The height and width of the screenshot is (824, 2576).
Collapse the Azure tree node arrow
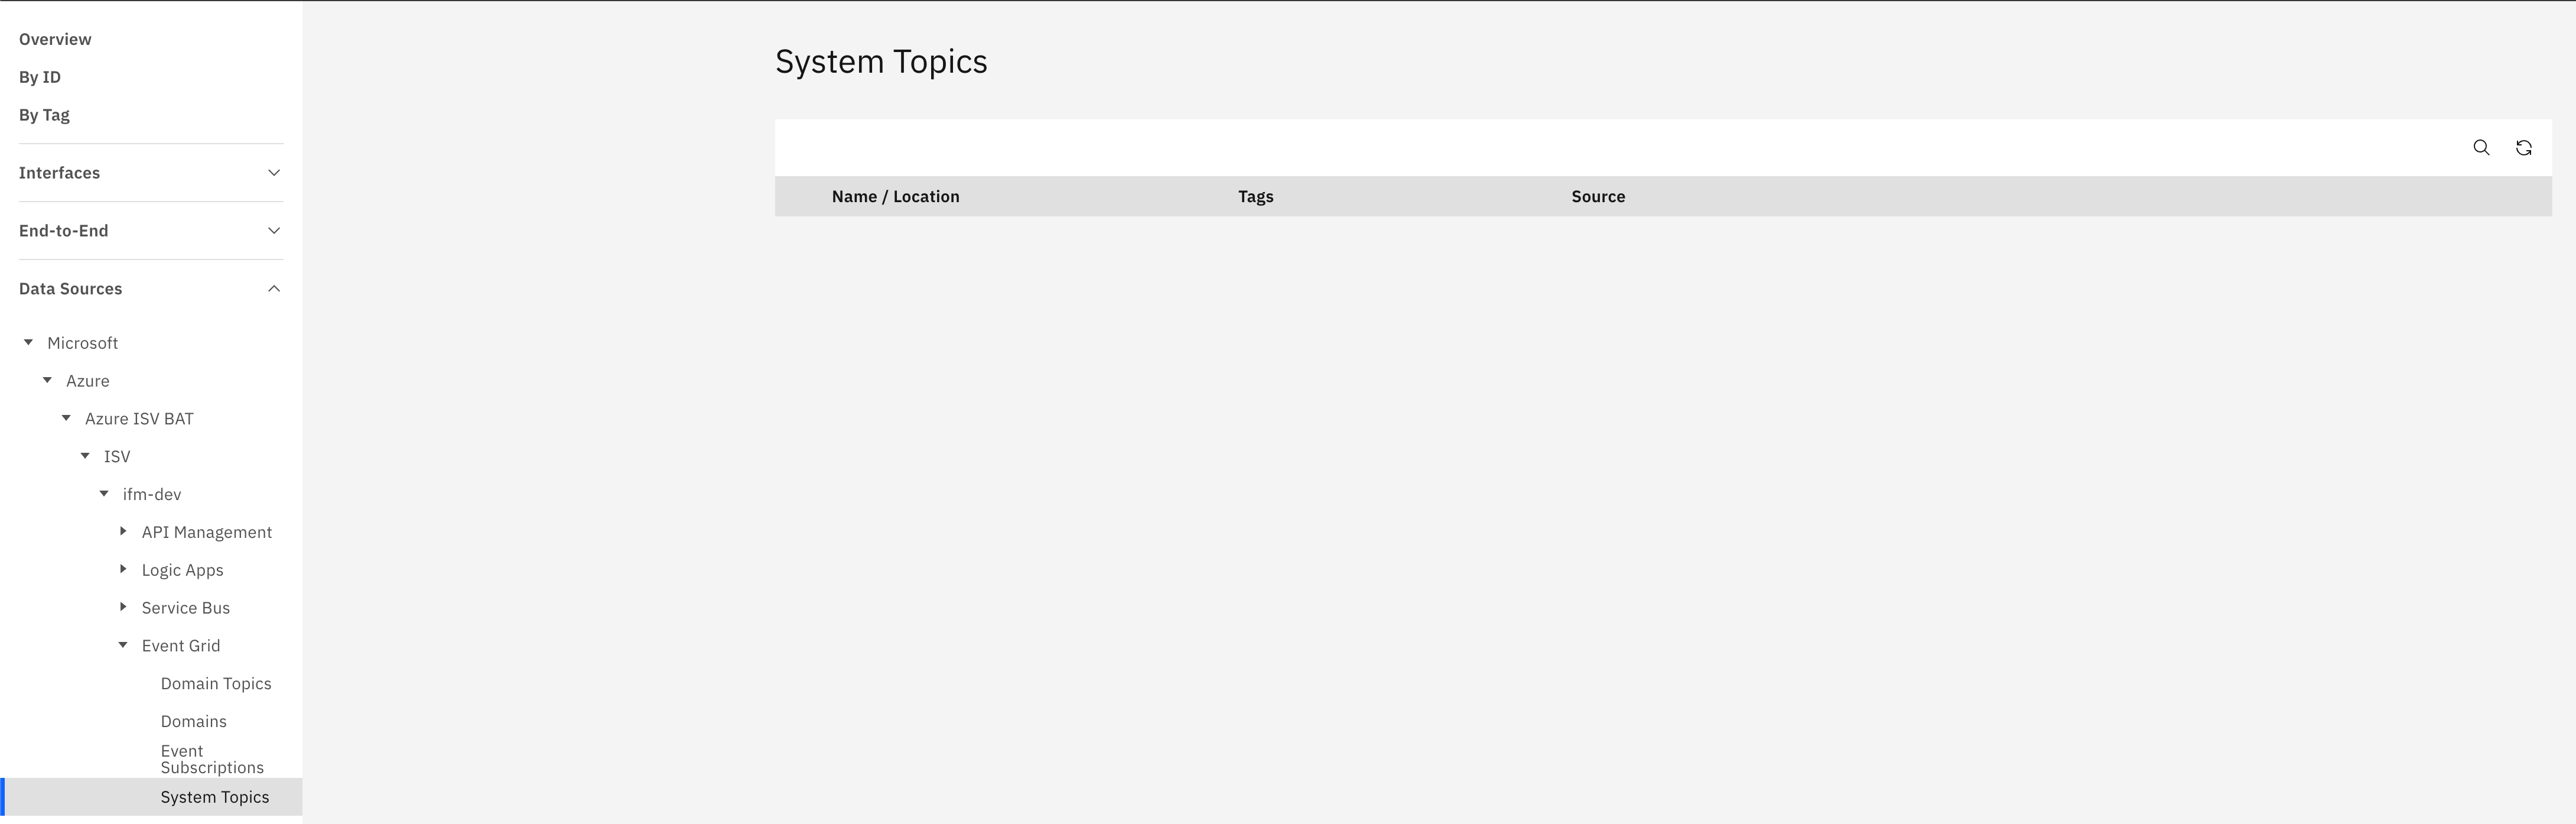pyautogui.click(x=48, y=381)
